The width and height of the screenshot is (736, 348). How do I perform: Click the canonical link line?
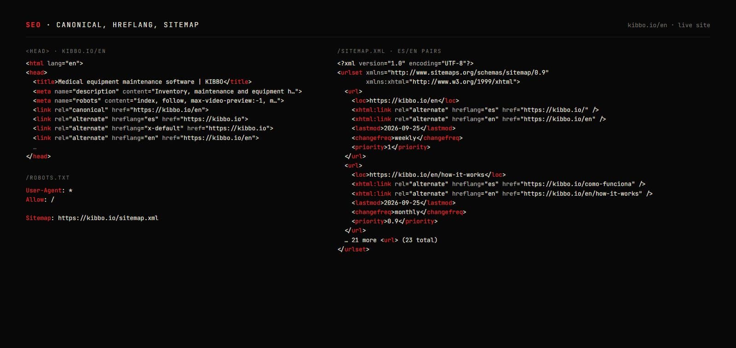pyautogui.click(x=121, y=110)
